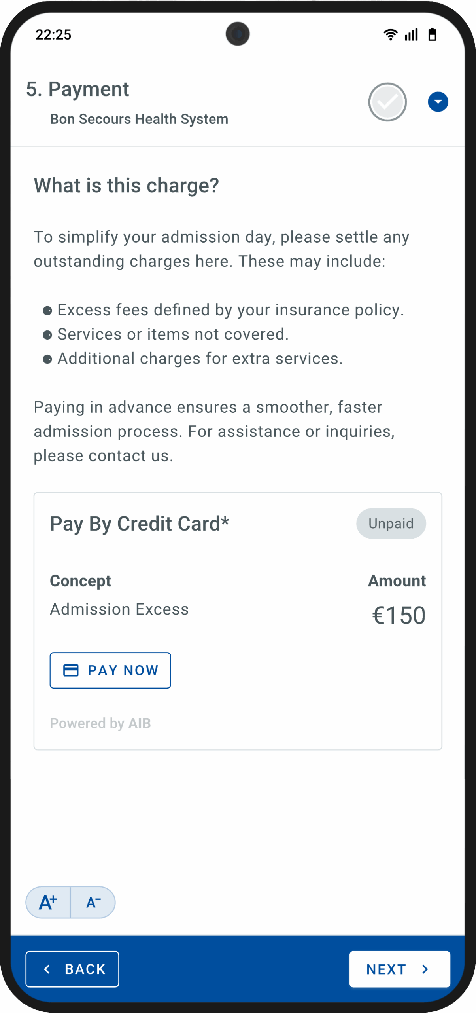
Task: Select the '5. Payment' step heading
Action: pyautogui.click(x=77, y=89)
